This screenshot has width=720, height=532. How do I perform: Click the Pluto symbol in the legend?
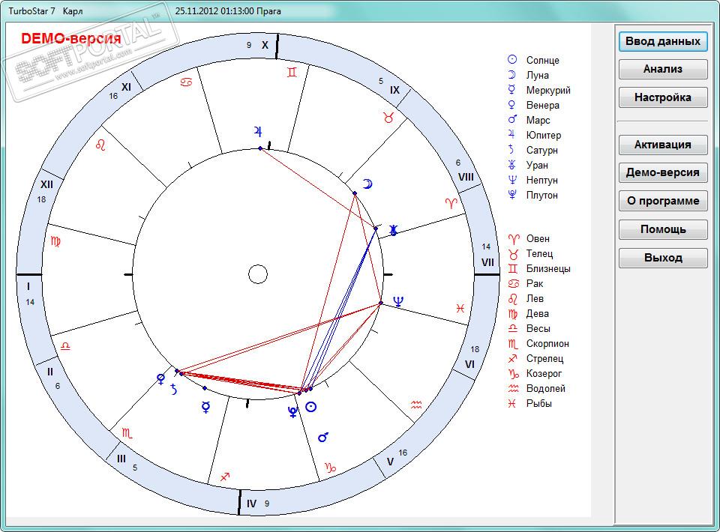point(512,195)
